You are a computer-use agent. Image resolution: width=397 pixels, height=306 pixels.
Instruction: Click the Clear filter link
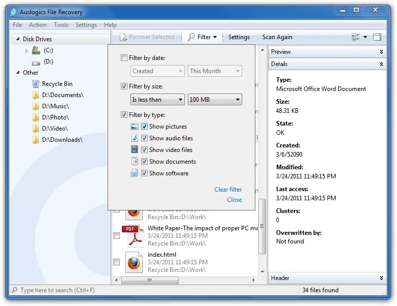tap(228, 190)
